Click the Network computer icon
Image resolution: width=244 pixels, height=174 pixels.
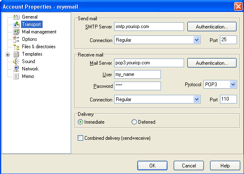click(16, 69)
